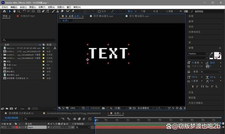Select the Zoom magnifier tool
Image resolution: width=225 pixels, height=134 pixels.
point(19,11)
